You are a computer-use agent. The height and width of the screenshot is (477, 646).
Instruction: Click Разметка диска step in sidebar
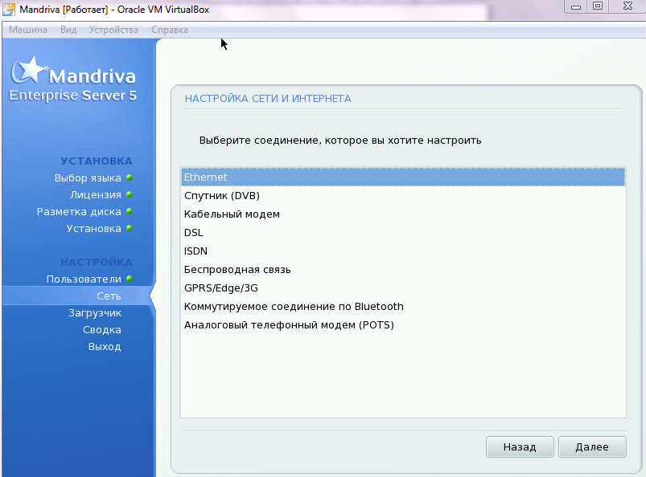point(79,211)
